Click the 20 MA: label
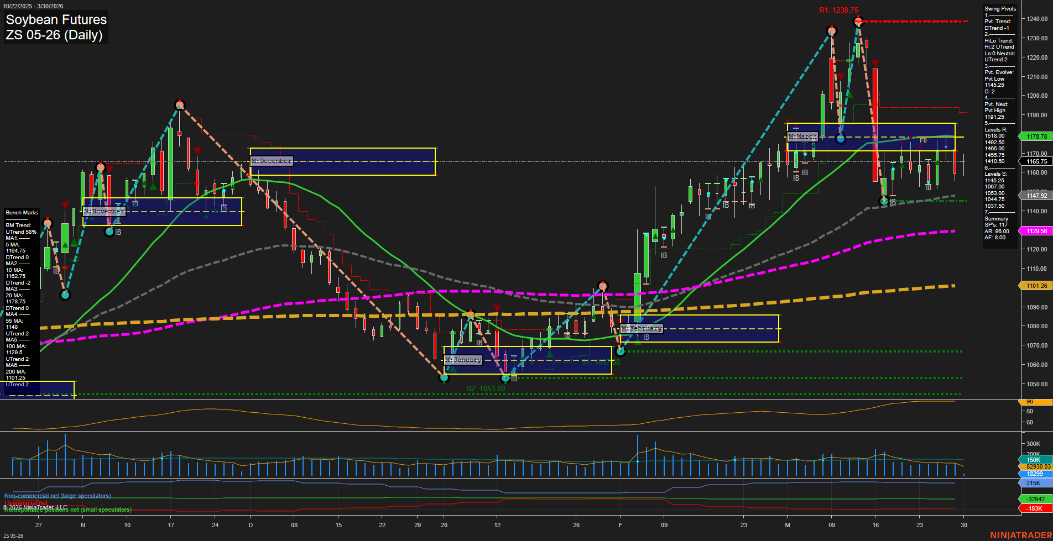 (x=14, y=296)
